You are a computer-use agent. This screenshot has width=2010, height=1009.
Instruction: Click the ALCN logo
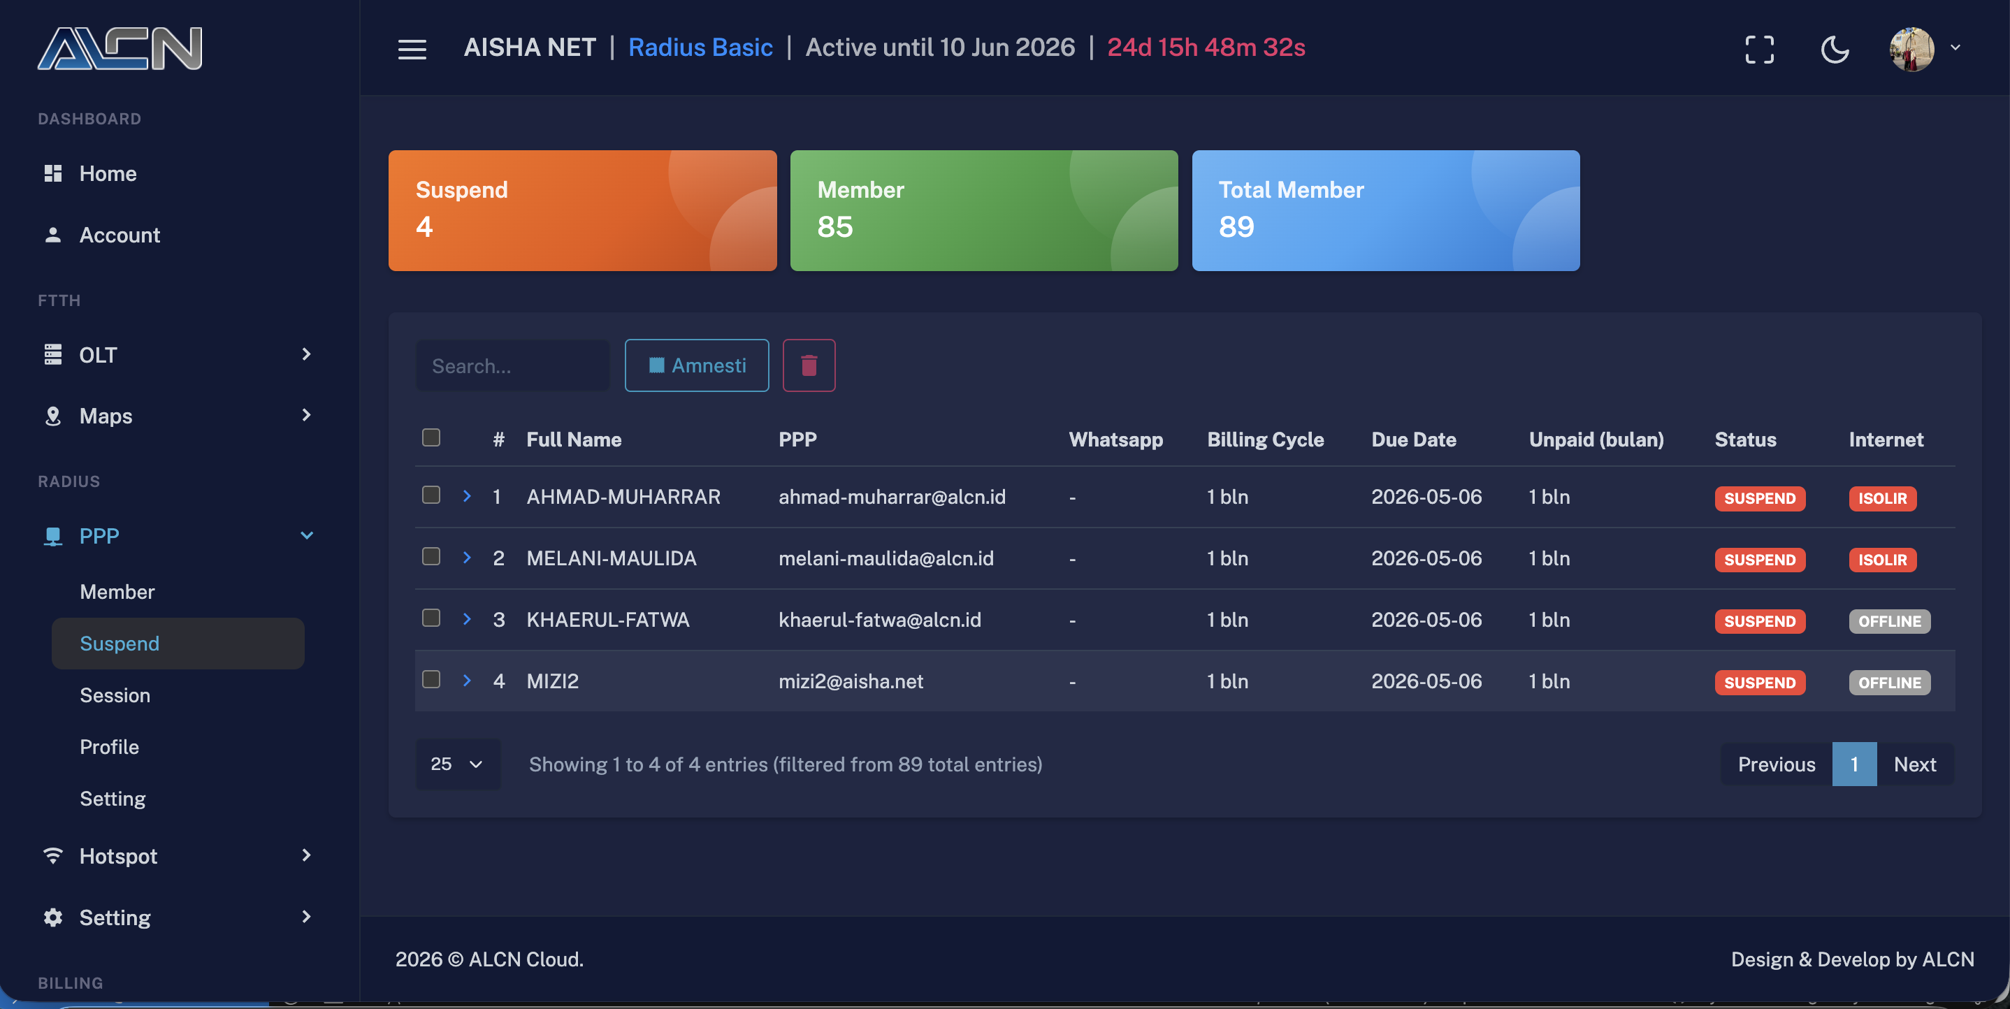click(x=120, y=48)
